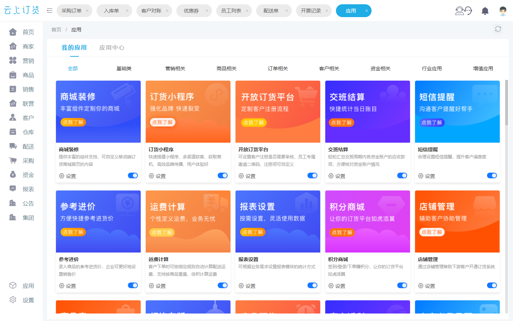Close the 入库单 tab

pos(127,11)
